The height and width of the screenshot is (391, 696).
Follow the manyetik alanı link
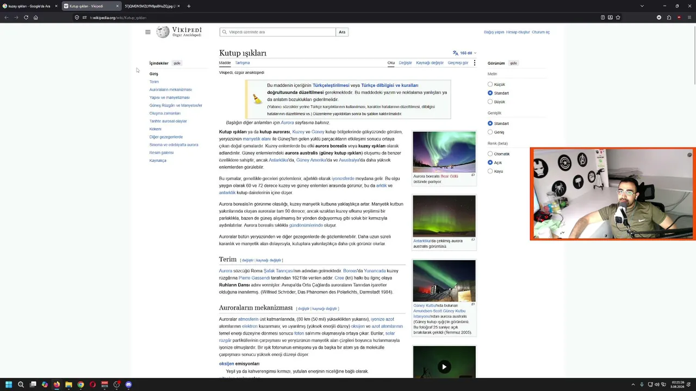coord(257,139)
